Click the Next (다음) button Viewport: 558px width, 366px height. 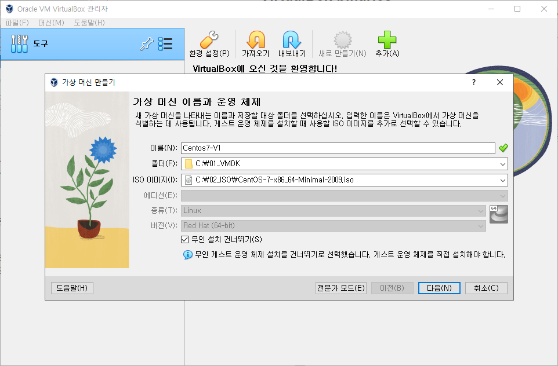[x=439, y=288]
